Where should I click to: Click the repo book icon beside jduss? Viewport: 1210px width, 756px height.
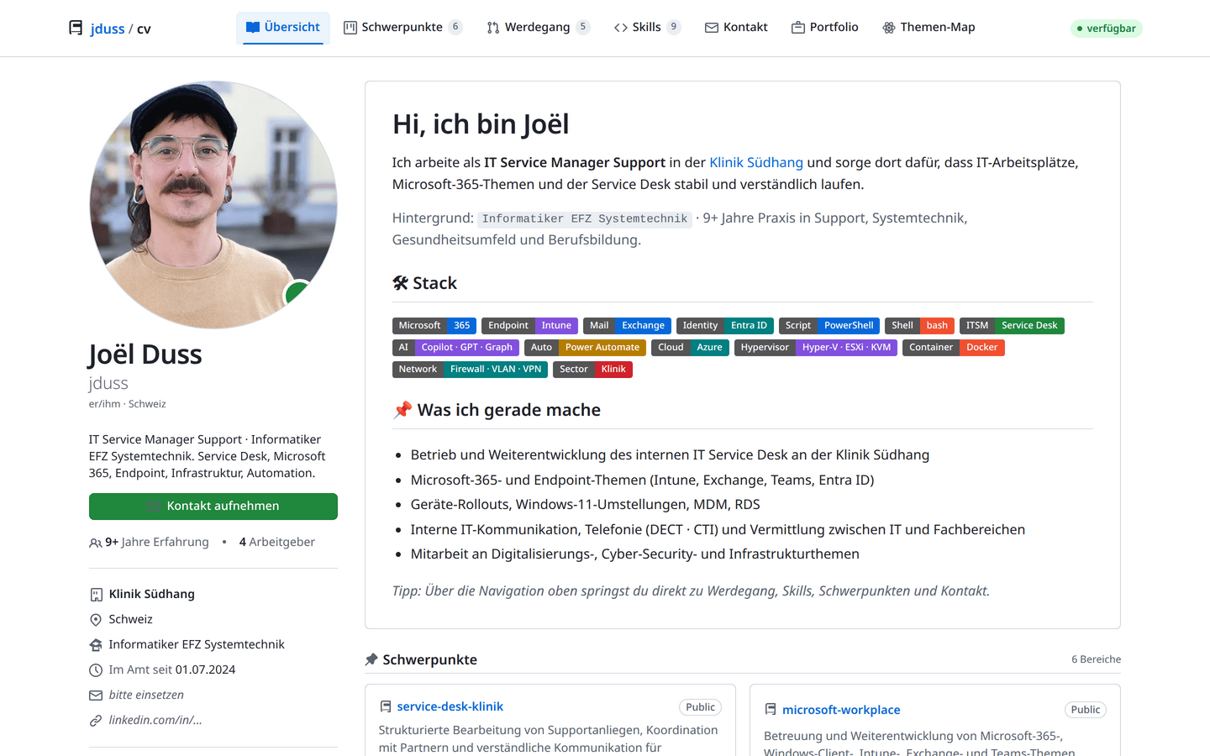(x=76, y=28)
